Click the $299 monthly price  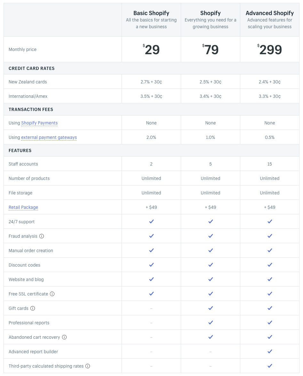coord(270,50)
